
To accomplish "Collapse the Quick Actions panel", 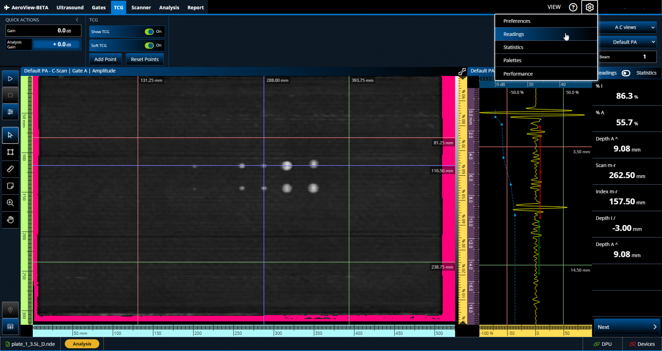I will click(x=77, y=20).
